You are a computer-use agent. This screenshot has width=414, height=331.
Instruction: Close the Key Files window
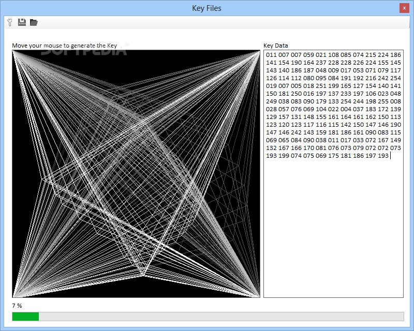pyautogui.click(x=404, y=8)
